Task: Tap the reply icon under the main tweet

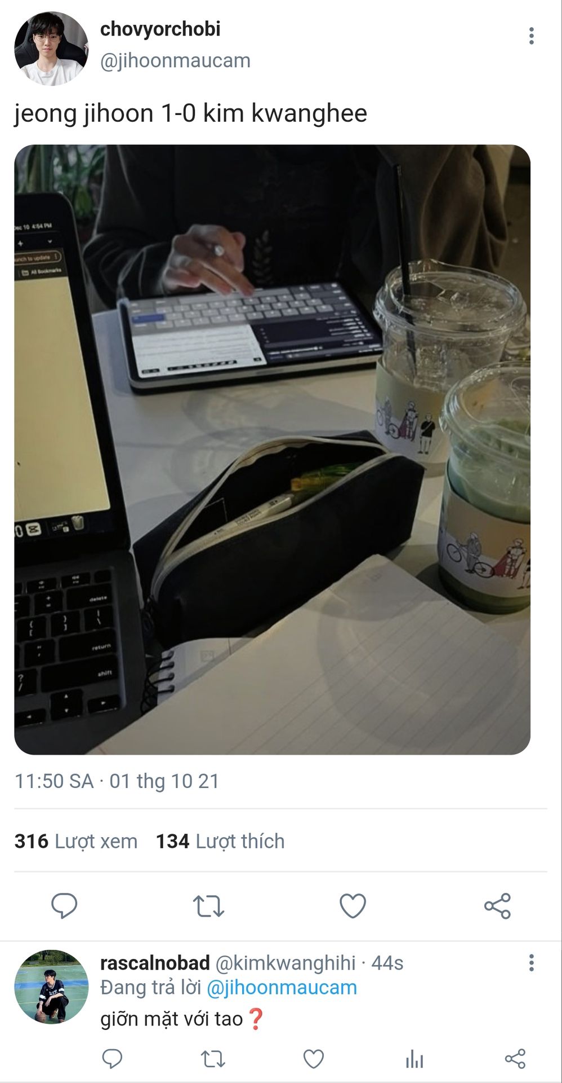Action: [64, 906]
